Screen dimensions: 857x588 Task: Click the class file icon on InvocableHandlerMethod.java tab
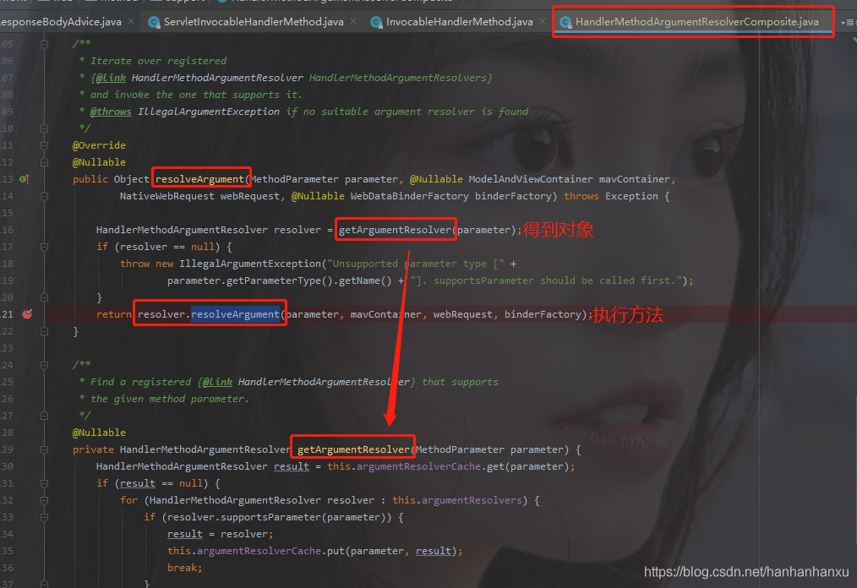(x=377, y=22)
